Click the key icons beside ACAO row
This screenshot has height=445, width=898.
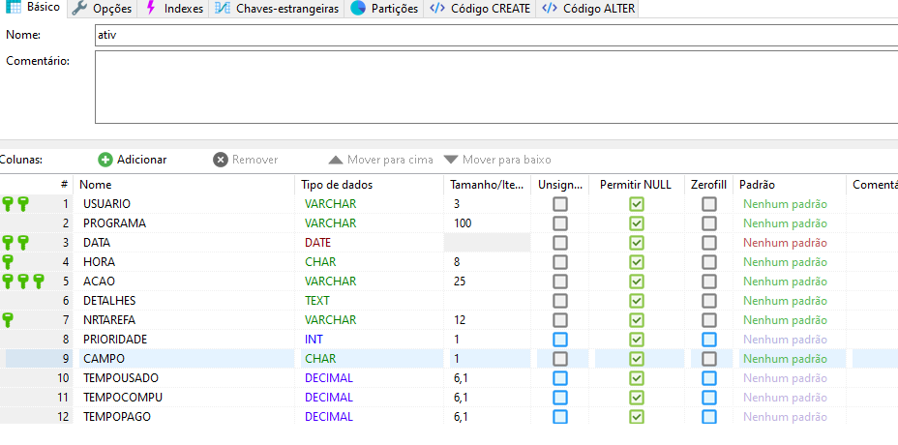coord(23,282)
